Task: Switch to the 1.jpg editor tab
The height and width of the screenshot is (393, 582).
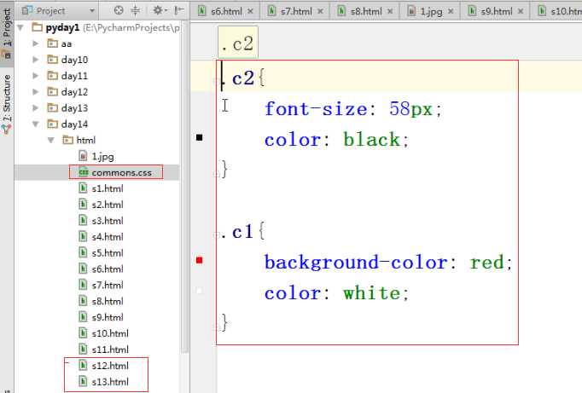Action: pos(431,11)
